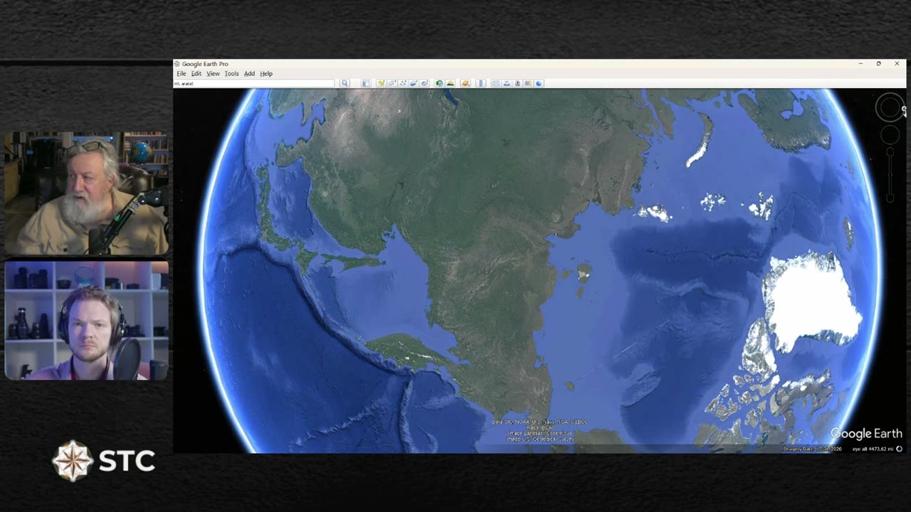Minimize the Google Earth Pro window
The height and width of the screenshot is (512, 911).
(x=860, y=64)
